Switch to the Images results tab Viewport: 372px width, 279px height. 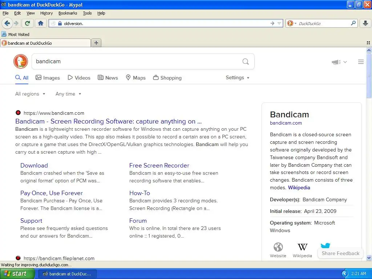pos(48,78)
